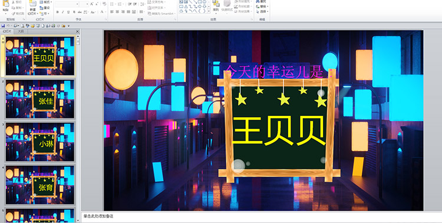442x223 pixels.
Task: Click the Arrange (排列) icon
Action: [x=216, y=6]
